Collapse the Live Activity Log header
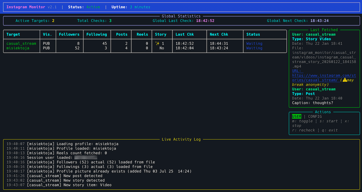 (181, 139)
